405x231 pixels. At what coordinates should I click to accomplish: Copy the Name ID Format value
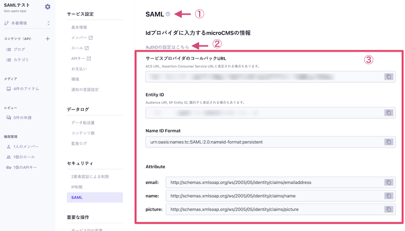tap(388, 142)
